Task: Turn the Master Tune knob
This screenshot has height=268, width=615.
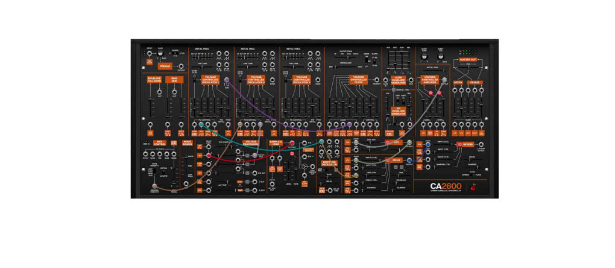Action: (424, 57)
